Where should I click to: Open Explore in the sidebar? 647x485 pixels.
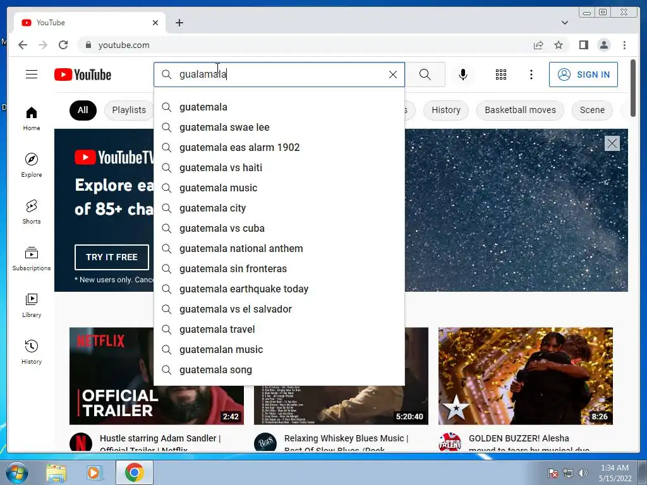[x=32, y=165]
